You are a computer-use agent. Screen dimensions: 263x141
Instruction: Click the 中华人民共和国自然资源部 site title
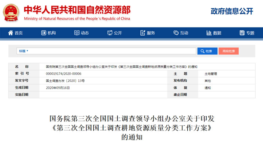(x=77, y=10)
